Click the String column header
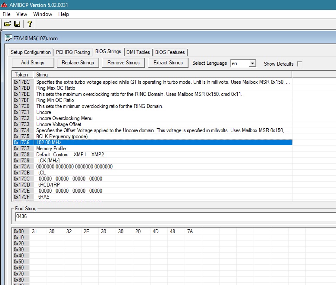 pos(163,74)
